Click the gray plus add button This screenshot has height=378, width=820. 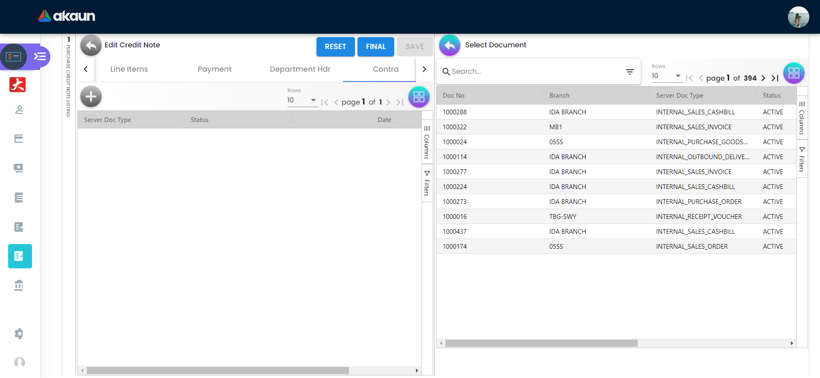[91, 96]
